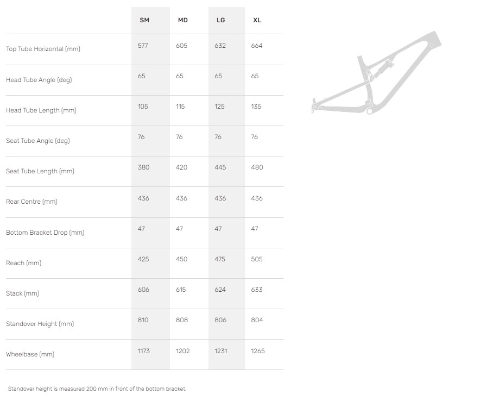Click the Top Tube Horizontal (mm) label

43,49
